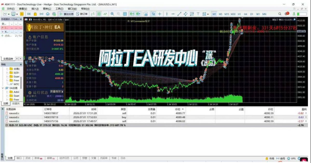Switch to M5 timeframe
Viewport: 311px width, 163px height.
click(220, 14)
